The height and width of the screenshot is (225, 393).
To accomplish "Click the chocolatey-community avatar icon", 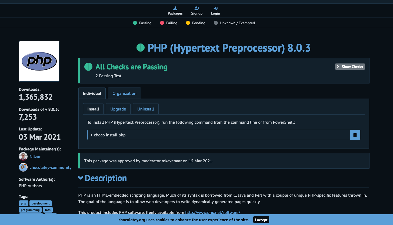I will 23,167.
